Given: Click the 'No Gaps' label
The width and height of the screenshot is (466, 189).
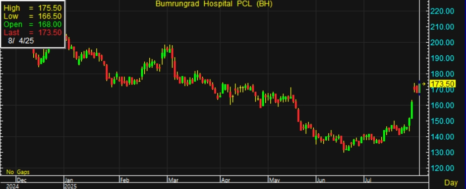Looking at the screenshot, I should (x=18, y=172).
